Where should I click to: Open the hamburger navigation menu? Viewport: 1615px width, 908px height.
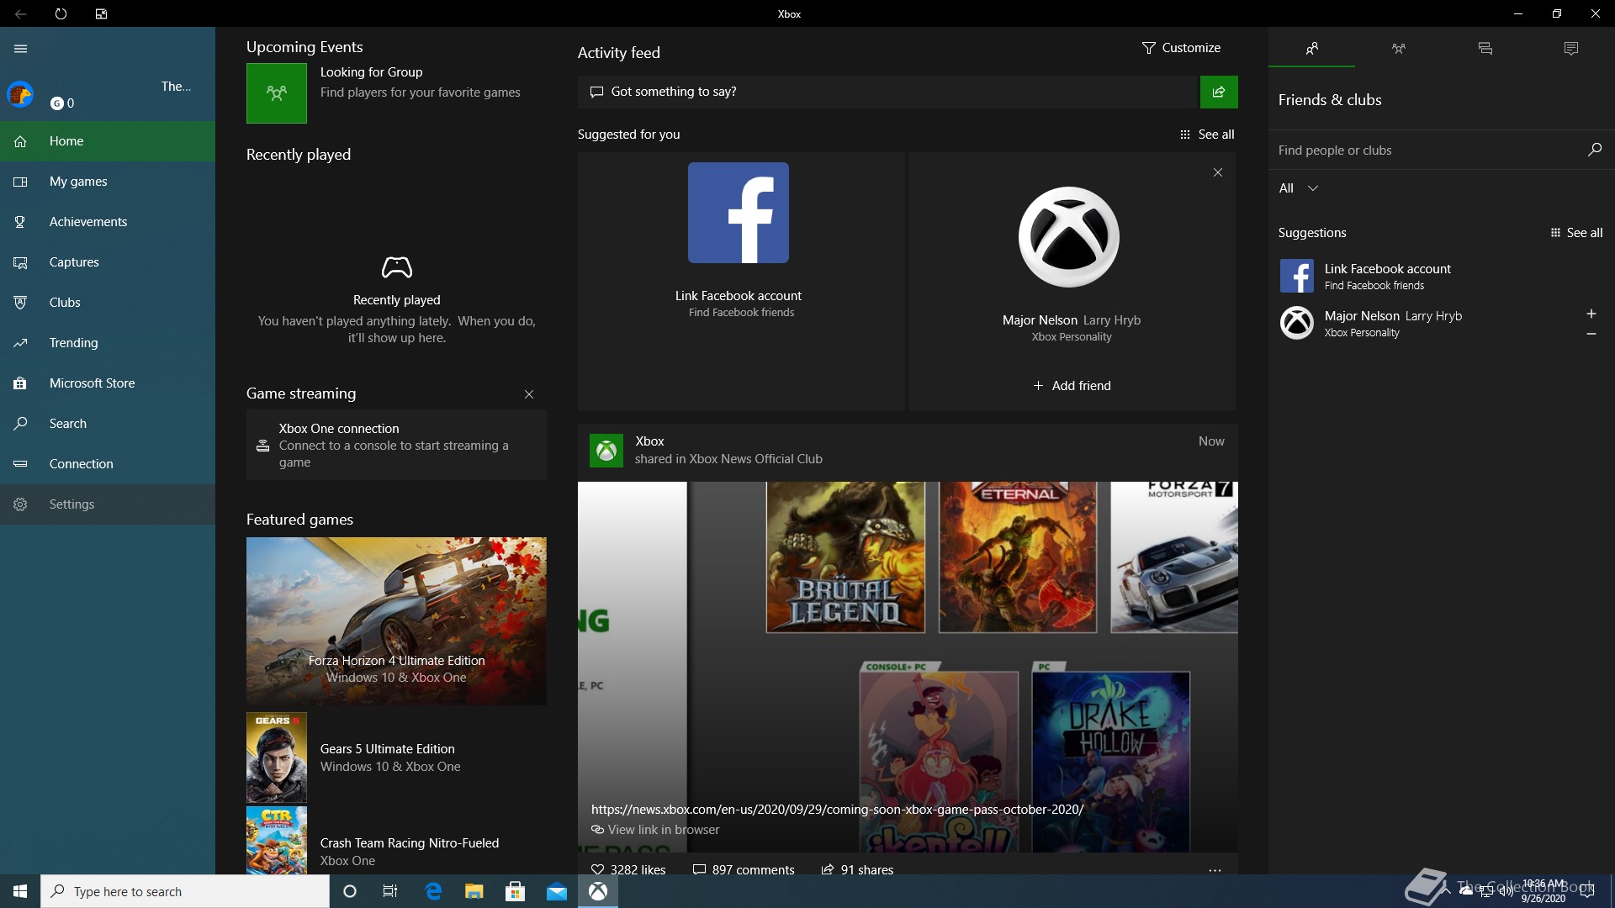(x=20, y=49)
